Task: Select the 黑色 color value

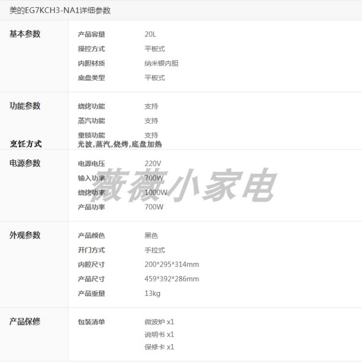Action: click(x=151, y=236)
